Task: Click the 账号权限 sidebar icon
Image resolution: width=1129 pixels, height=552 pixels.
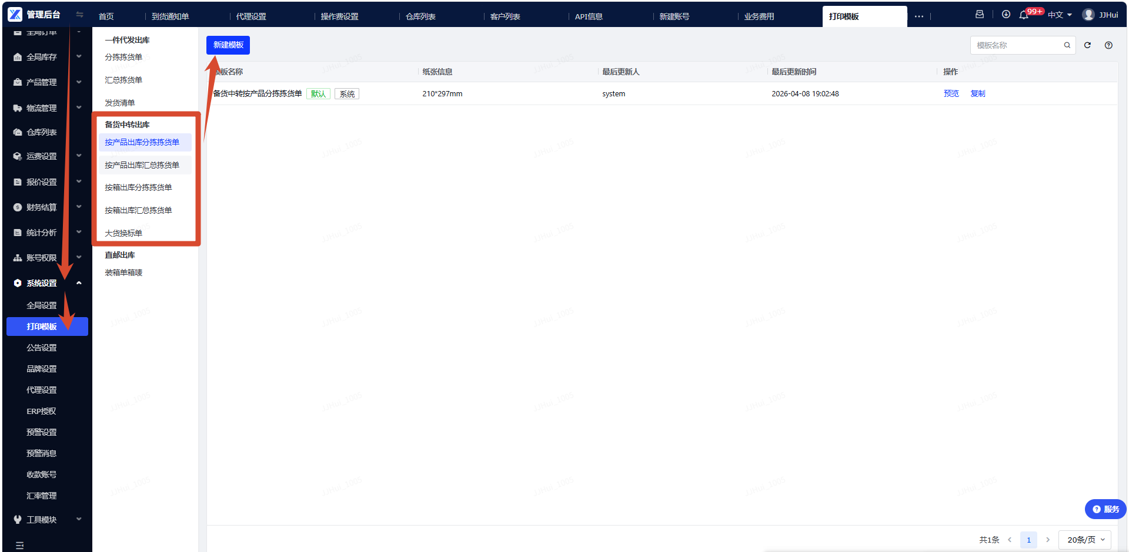Action: pyautogui.click(x=18, y=258)
